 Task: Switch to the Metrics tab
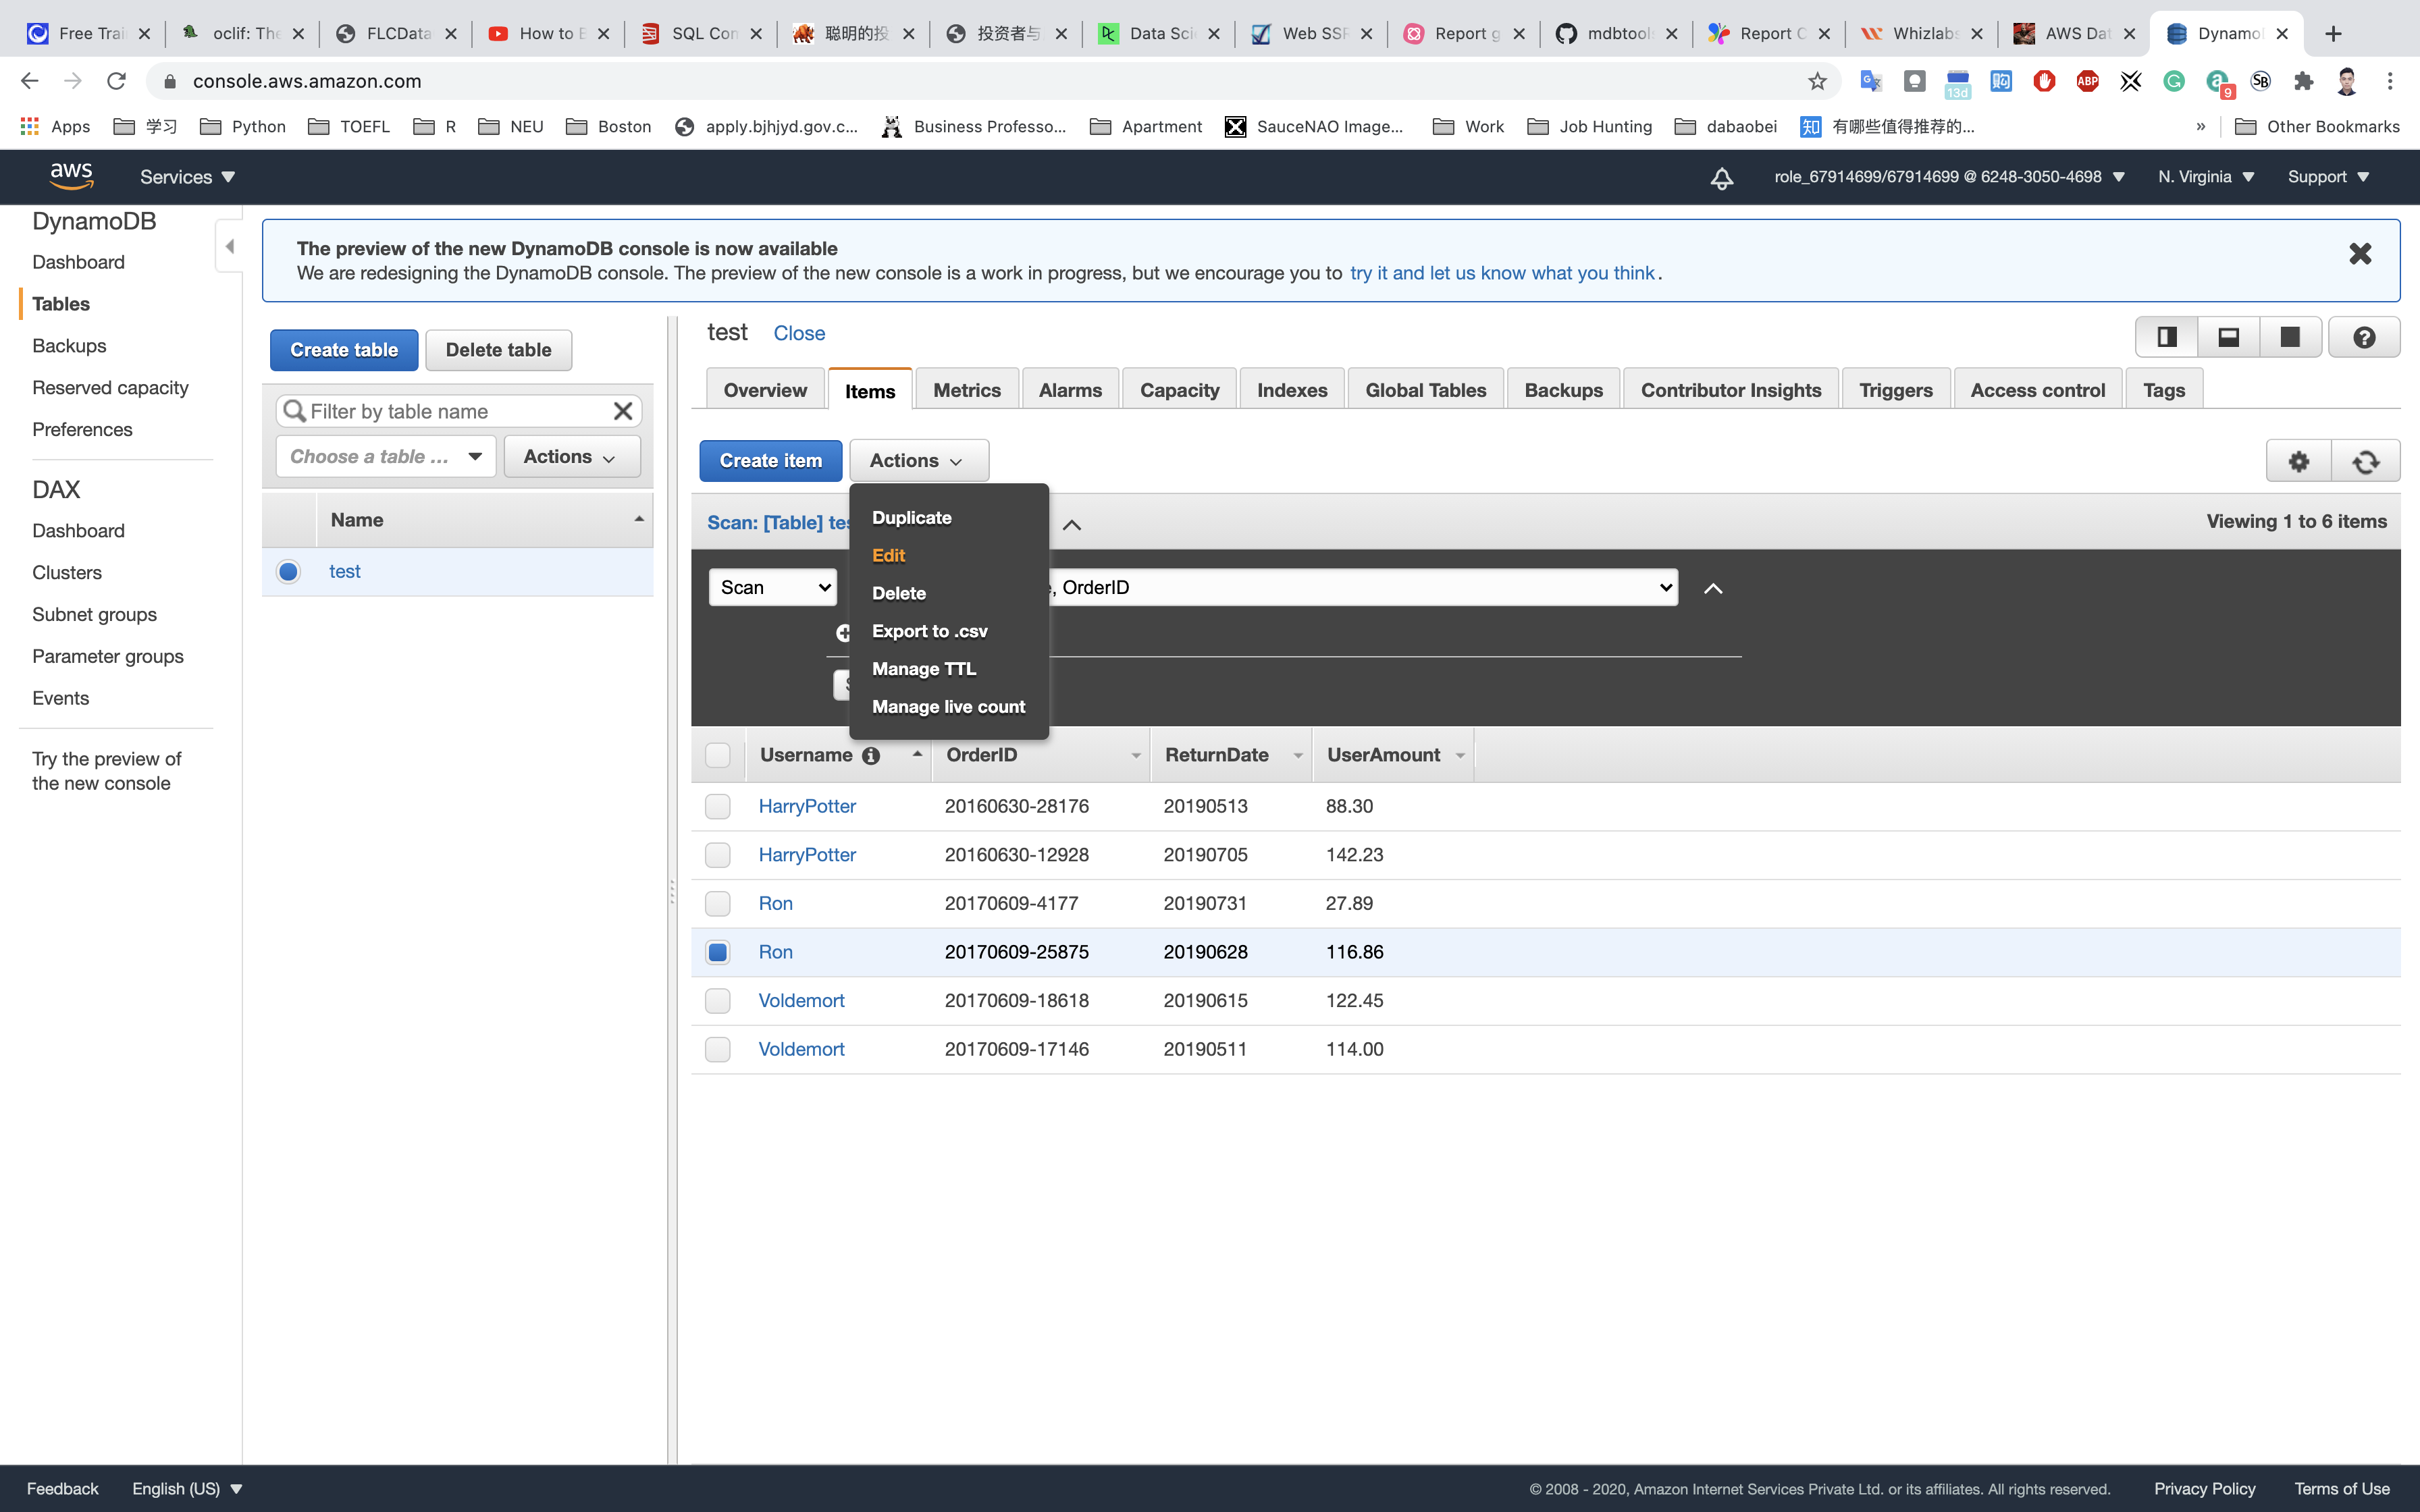pos(966,391)
